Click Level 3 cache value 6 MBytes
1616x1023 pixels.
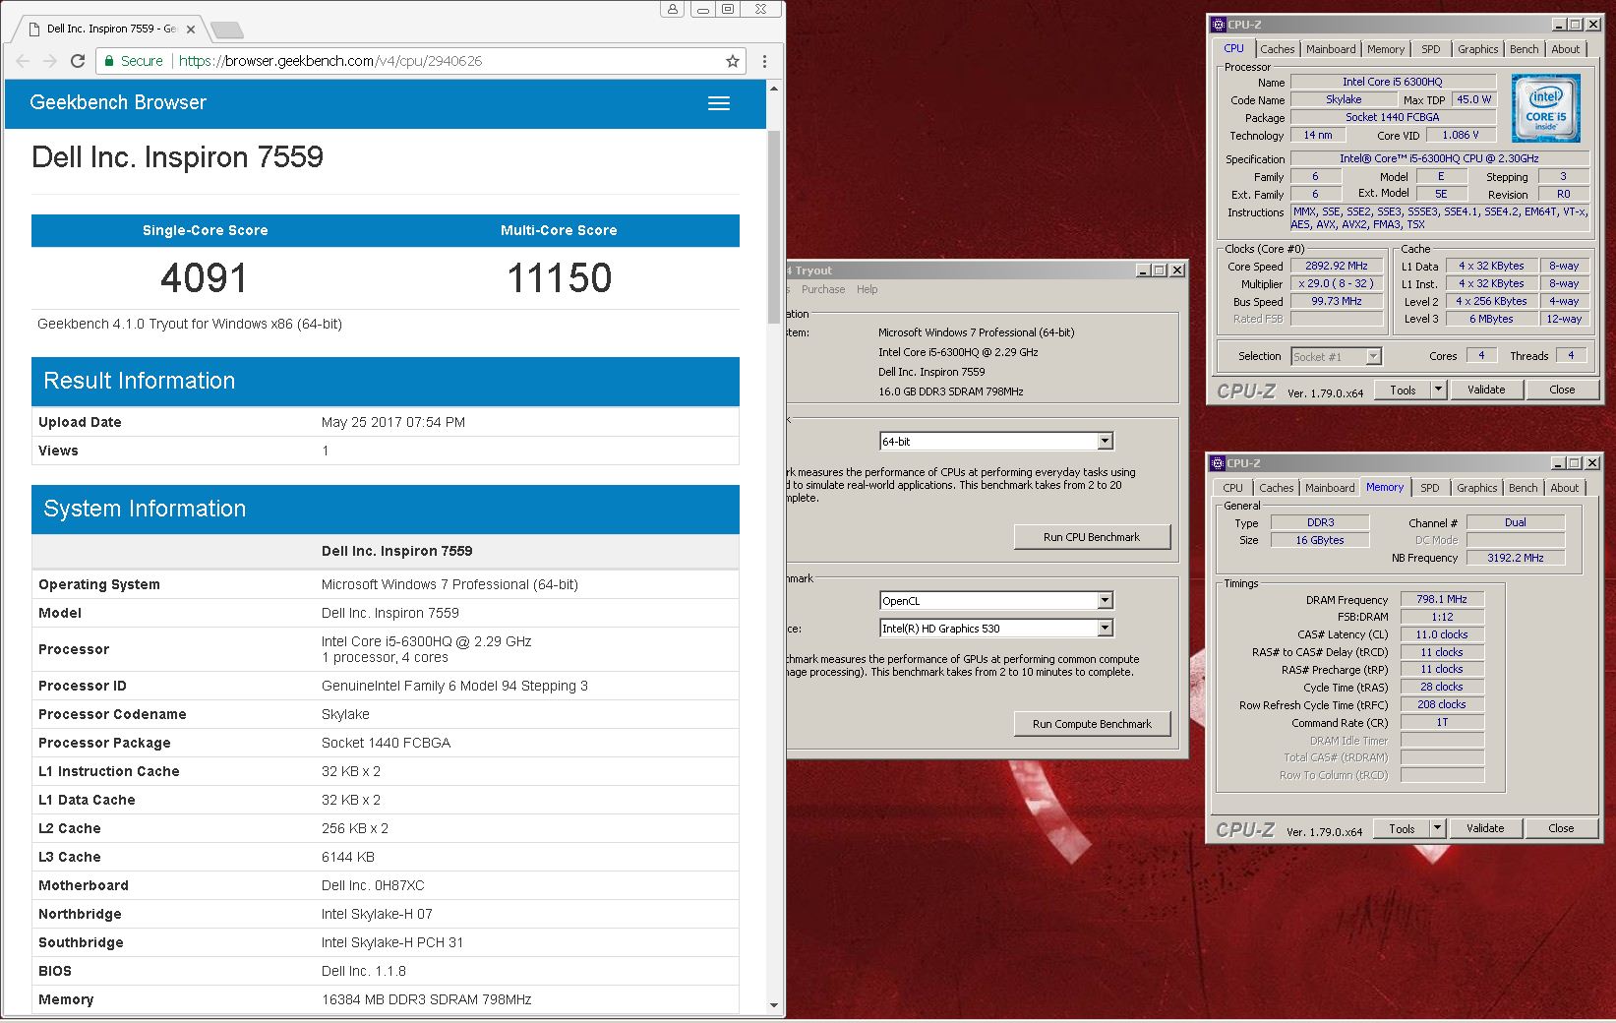tap(1492, 319)
